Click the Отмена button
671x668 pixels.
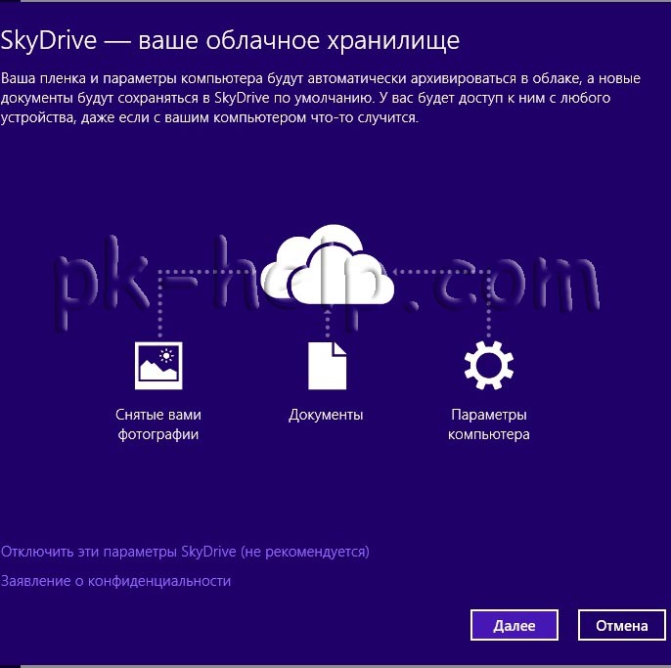coord(621,625)
